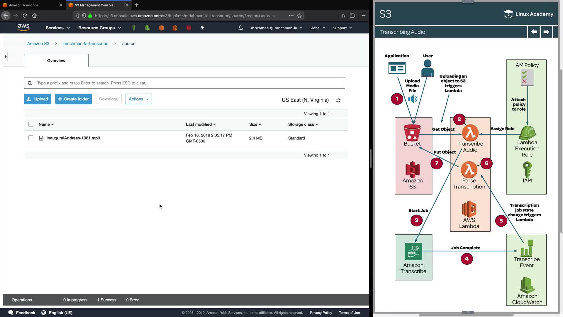The height and width of the screenshot is (317, 563).
Task: Refresh the S3 bucket listing
Action: [x=338, y=100]
